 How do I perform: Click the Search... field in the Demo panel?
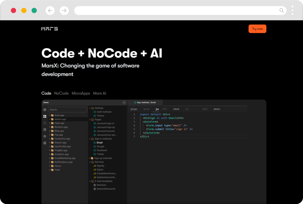(x=67, y=110)
